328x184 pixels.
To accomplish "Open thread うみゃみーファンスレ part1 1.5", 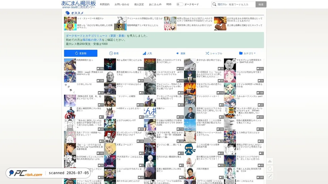I will (250, 97).
